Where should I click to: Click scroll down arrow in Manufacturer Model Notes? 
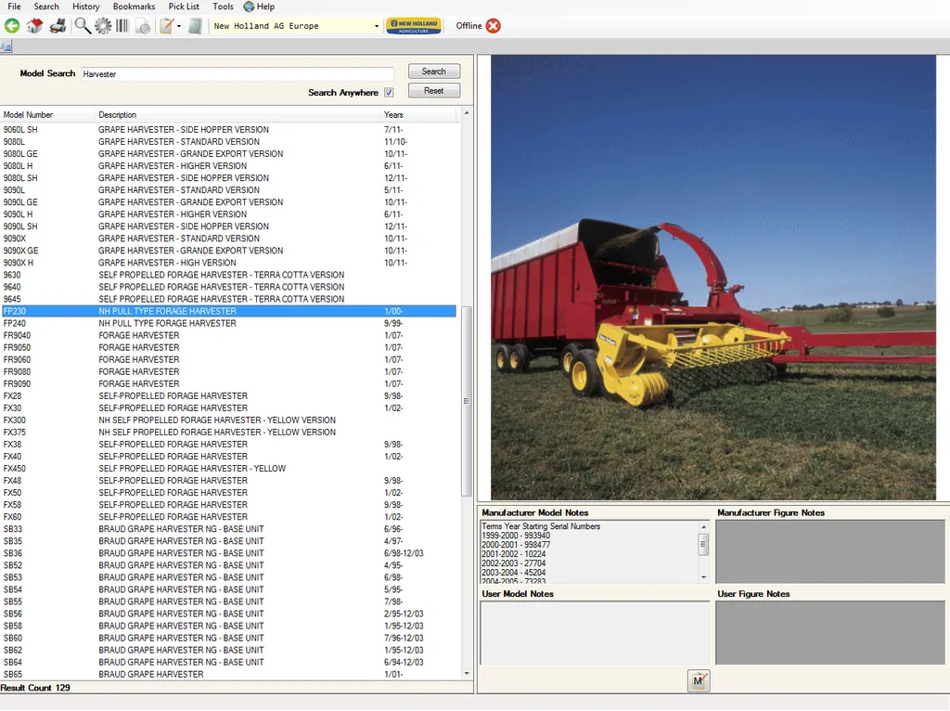[x=703, y=577]
